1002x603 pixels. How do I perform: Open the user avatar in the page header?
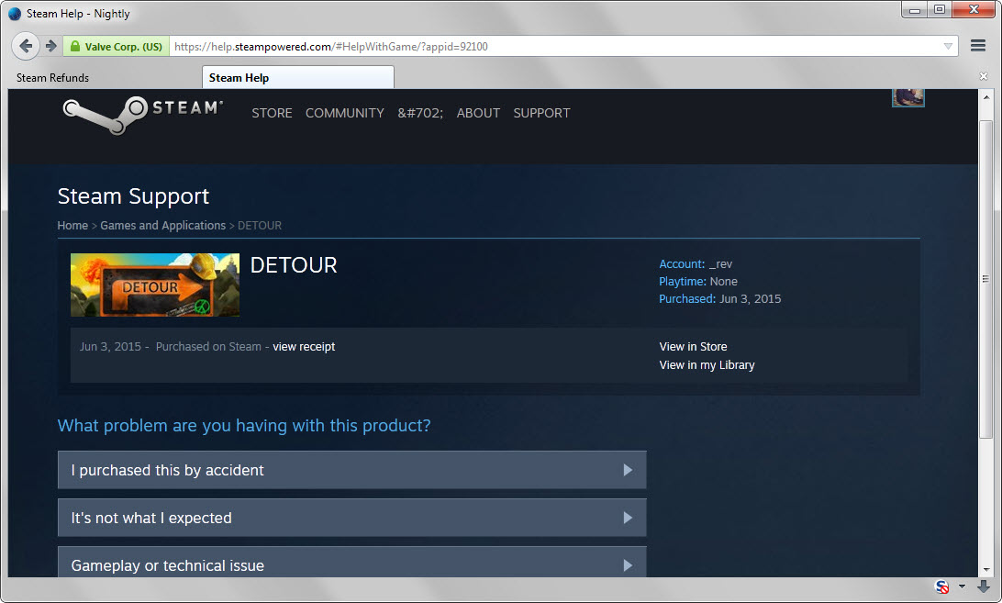coord(908,98)
